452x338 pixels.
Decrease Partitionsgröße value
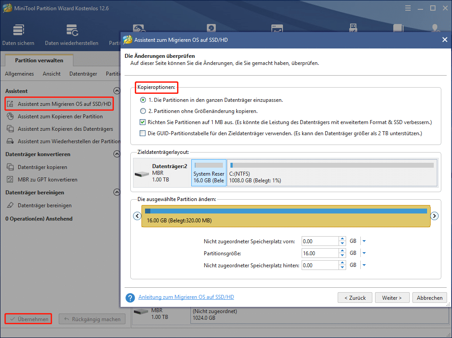click(x=342, y=256)
